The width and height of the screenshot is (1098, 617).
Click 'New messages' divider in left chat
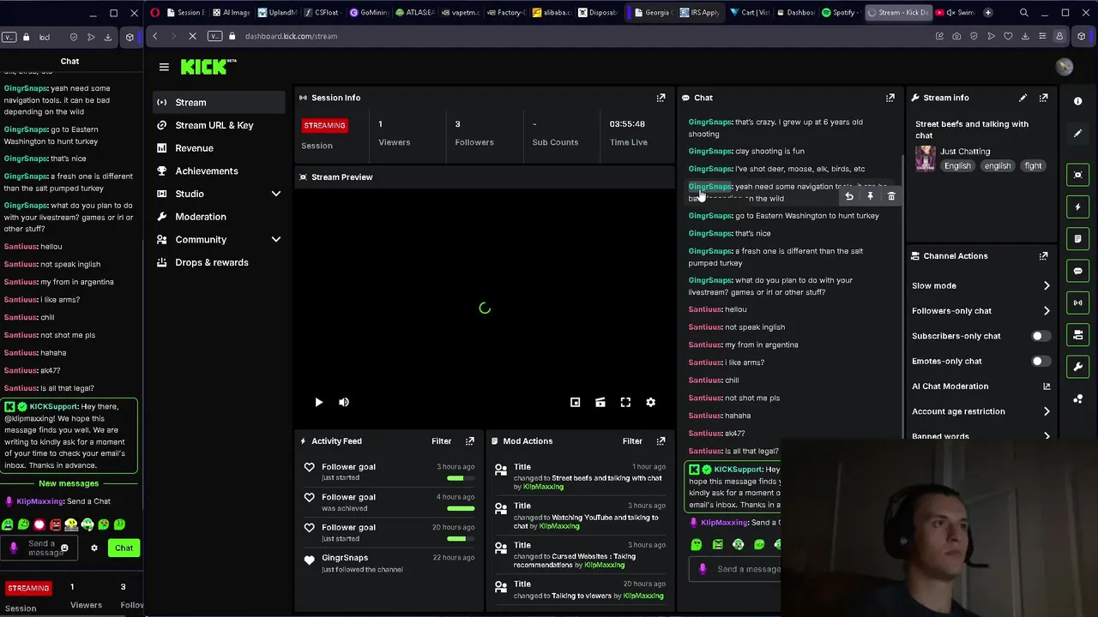click(69, 483)
